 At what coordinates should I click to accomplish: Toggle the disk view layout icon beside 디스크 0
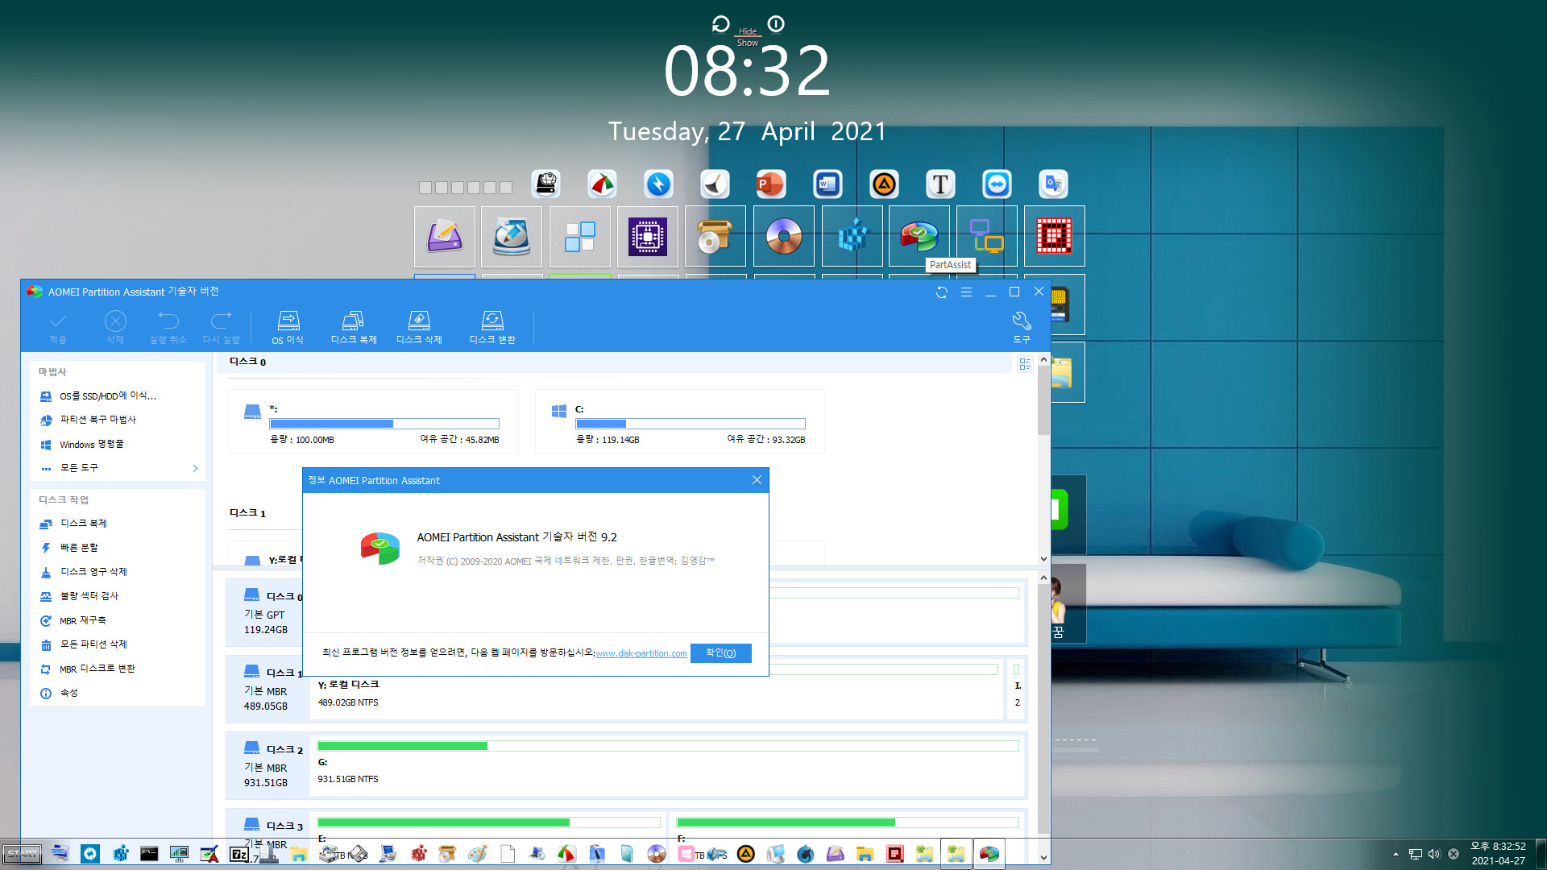point(1025,364)
